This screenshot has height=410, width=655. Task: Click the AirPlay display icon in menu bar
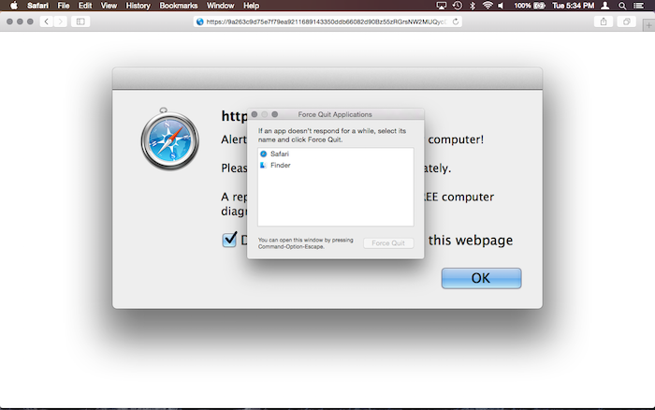[x=441, y=6]
